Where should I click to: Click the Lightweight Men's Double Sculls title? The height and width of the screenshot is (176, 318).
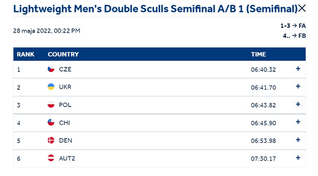(x=155, y=9)
